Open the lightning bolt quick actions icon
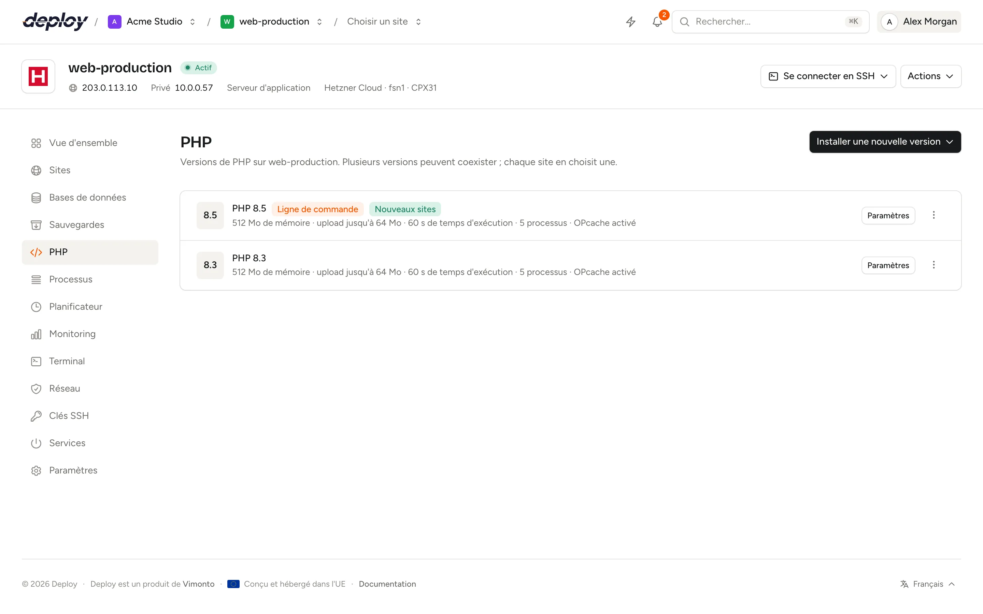The width and height of the screenshot is (983, 614). 630,21
